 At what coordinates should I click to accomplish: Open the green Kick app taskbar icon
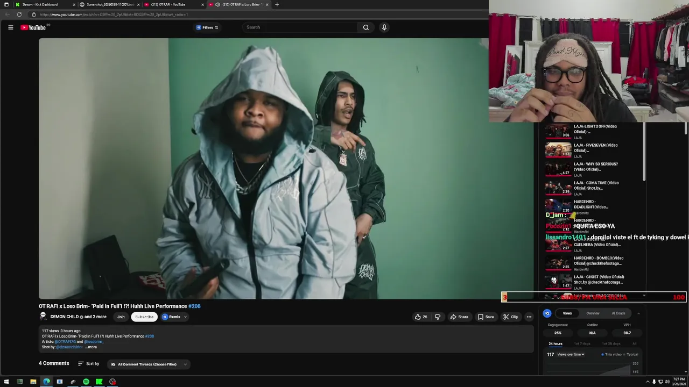(x=99, y=382)
